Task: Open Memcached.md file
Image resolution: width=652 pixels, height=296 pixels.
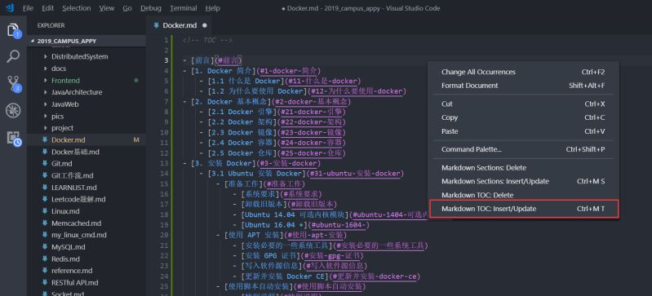Action: (86, 223)
